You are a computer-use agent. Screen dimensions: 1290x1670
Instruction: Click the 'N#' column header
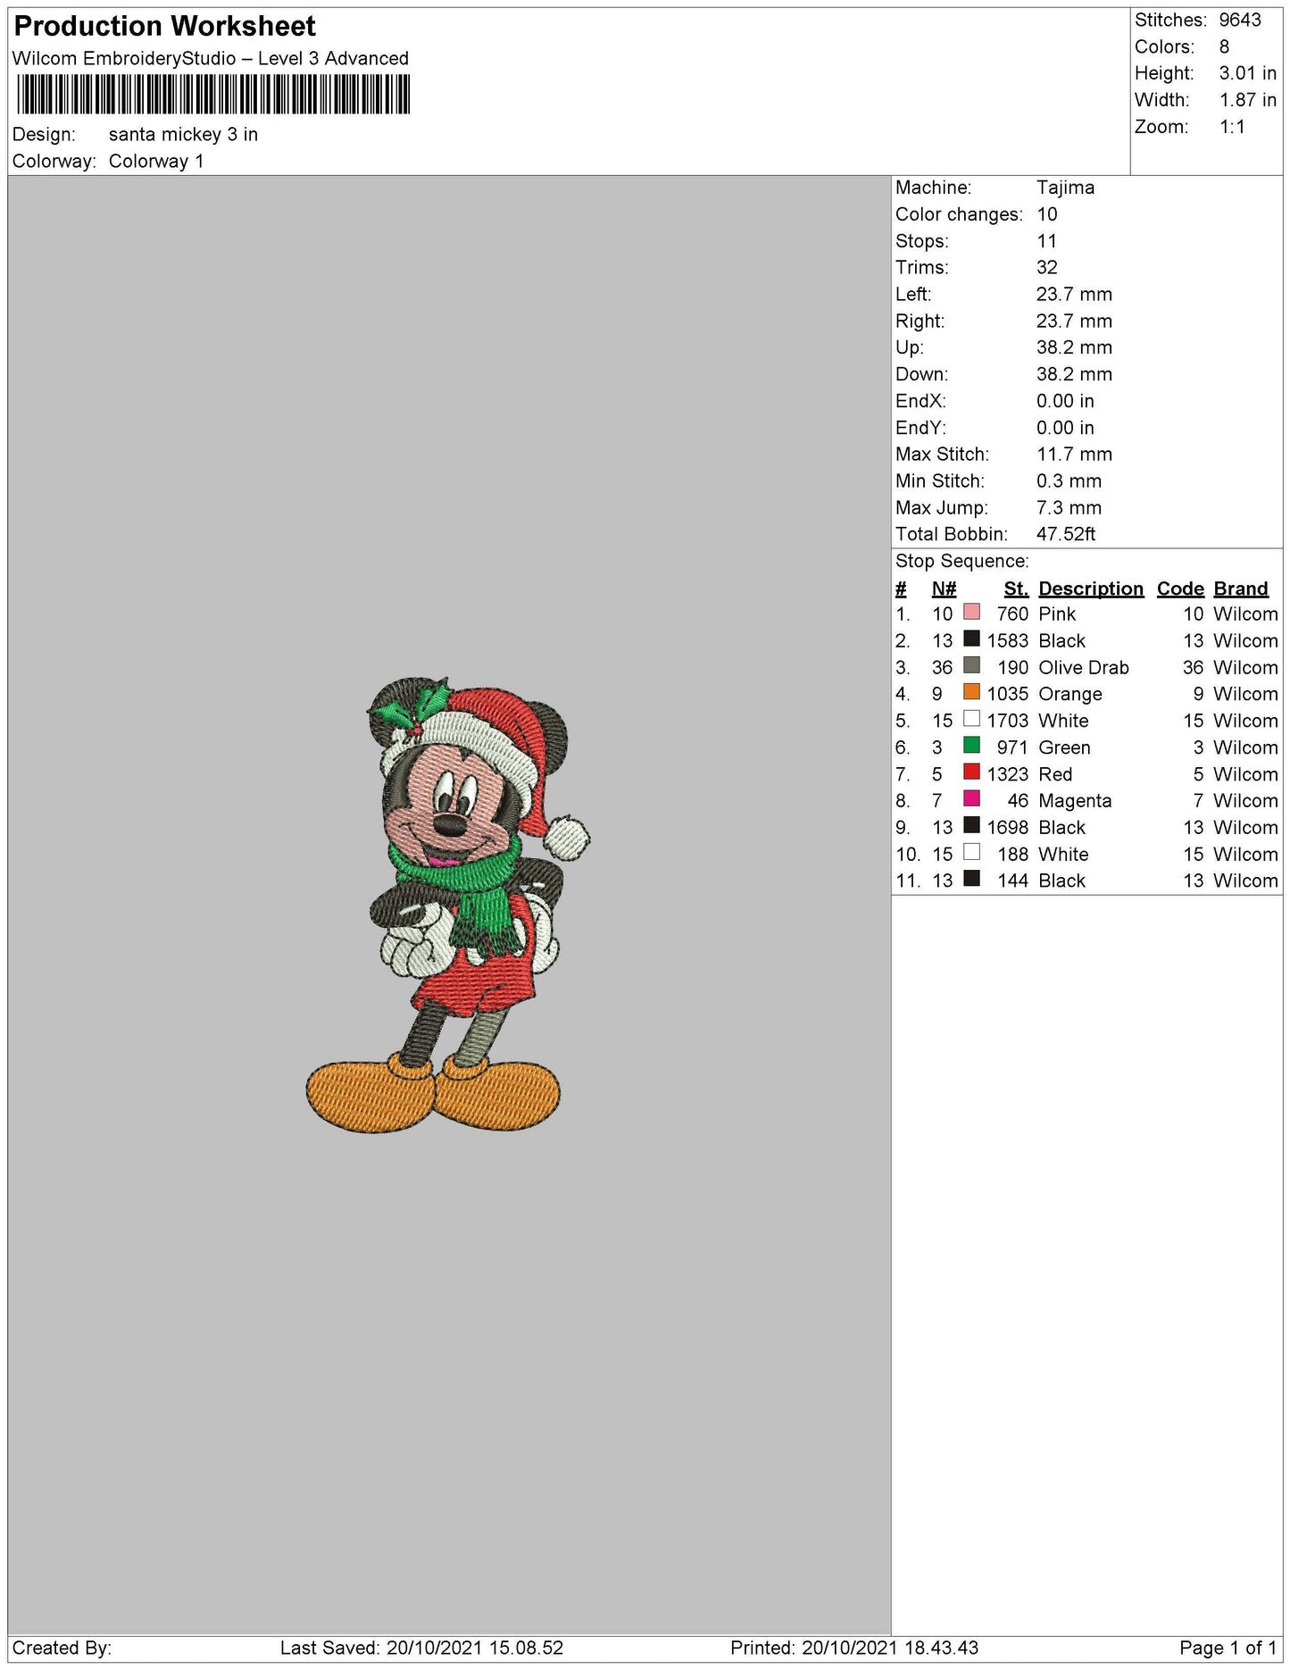[944, 589]
